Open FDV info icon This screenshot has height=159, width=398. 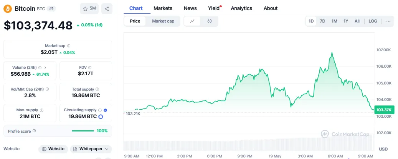click(x=90, y=68)
